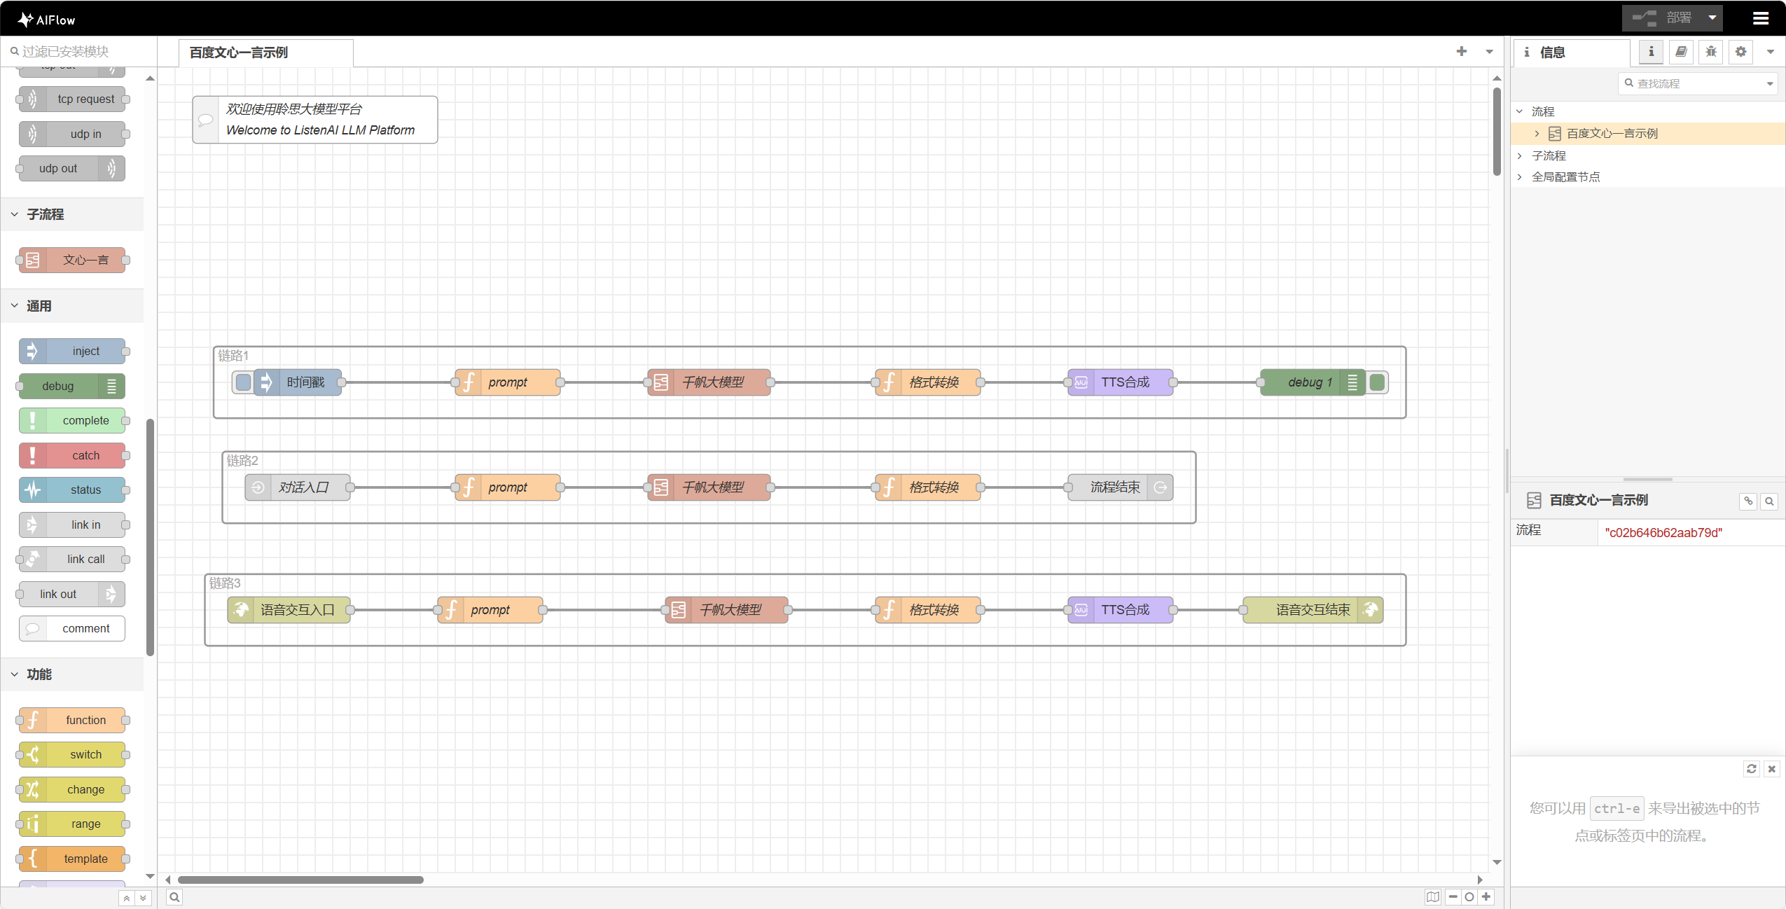The image size is (1786, 909).
Task: Refresh the tip in help box
Action: pos(1751,769)
